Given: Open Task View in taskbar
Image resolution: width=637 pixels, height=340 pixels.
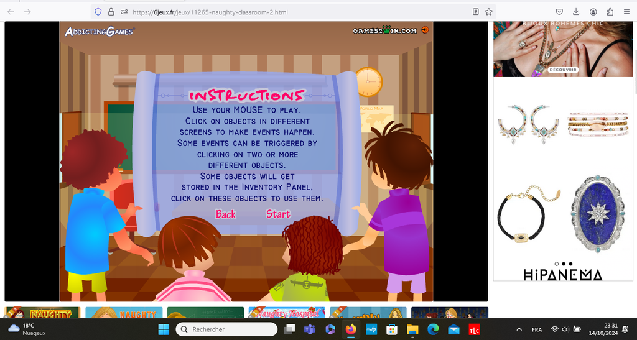Looking at the screenshot, I should coord(289,329).
